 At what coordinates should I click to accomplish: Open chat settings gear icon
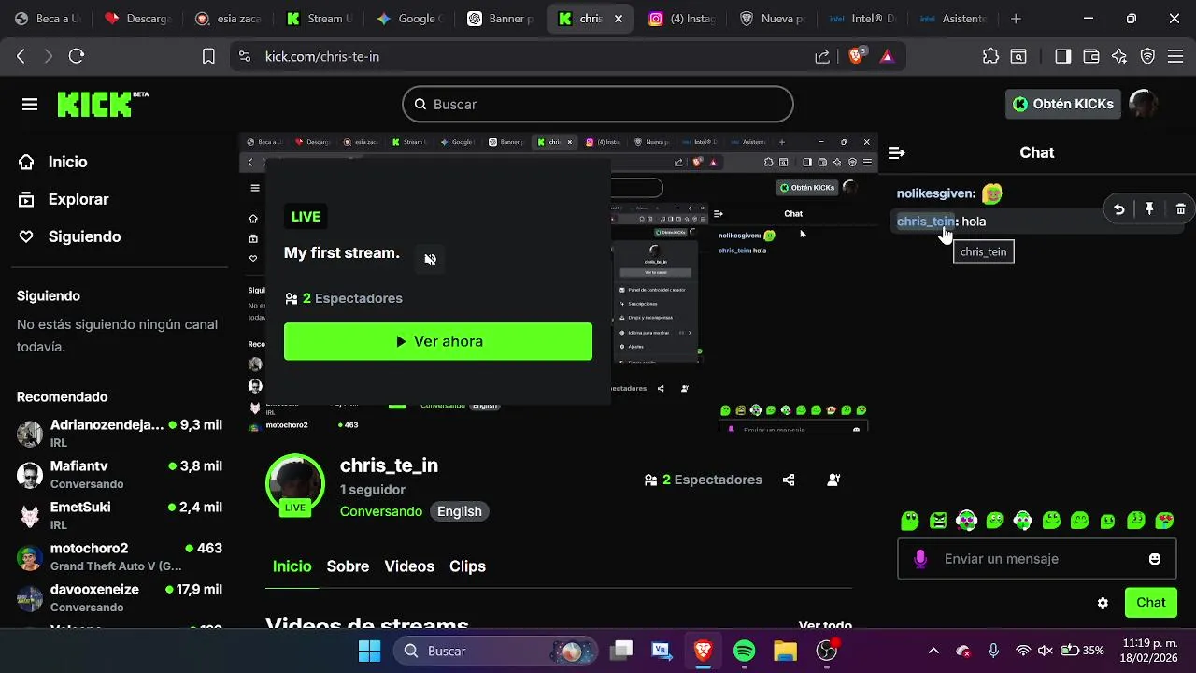click(x=1103, y=603)
